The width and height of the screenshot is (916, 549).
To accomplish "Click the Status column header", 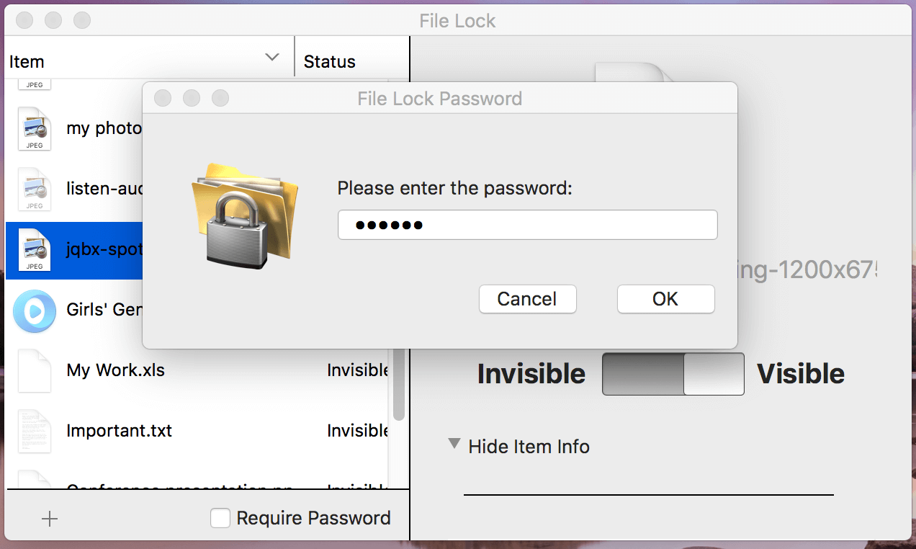I will (329, 61).
